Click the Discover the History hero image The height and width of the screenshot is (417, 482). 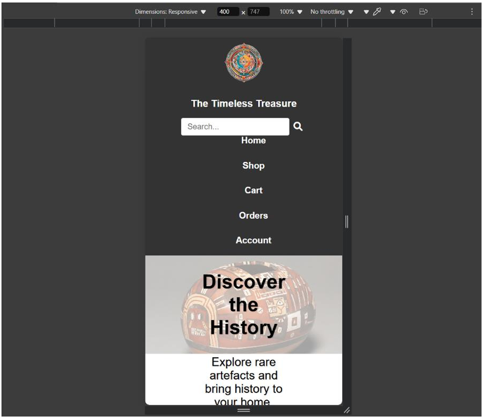pyautogui.click(x=243, y=304)
